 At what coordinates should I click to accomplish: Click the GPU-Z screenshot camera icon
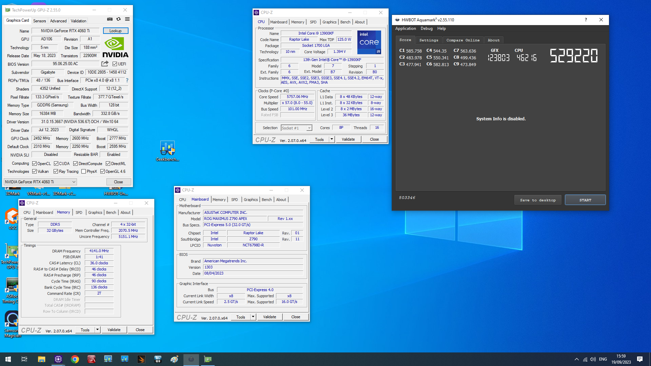point(110,19)
